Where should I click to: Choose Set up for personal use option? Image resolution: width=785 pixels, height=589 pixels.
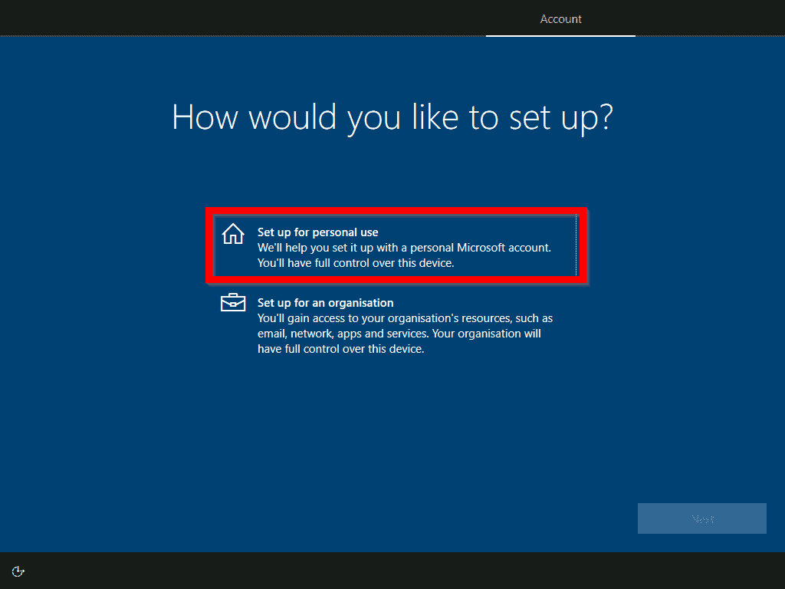(396, 246)
